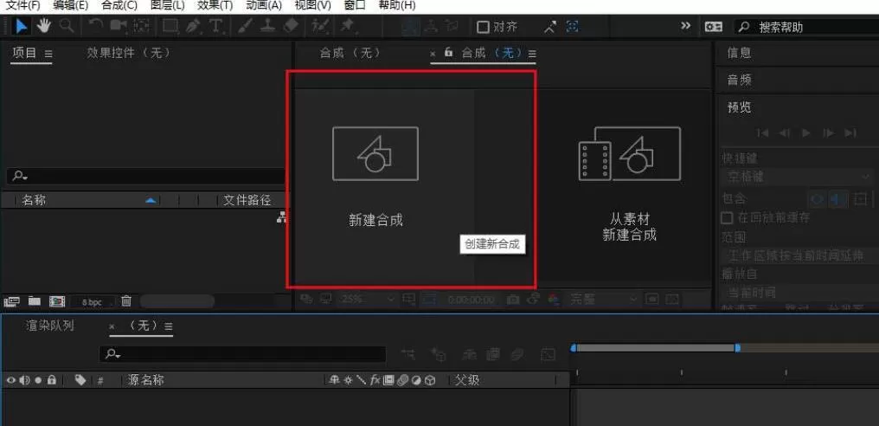Screen dimensions: 879x426
Task: Click the snapping collapse-arrows icon
Action: pyautogui.click(x=550, y=26)
